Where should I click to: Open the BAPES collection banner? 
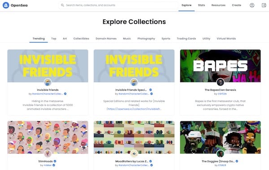pos(220,66)
